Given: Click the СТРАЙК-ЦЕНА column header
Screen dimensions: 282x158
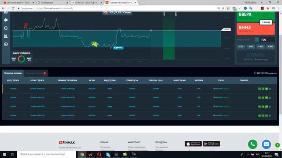Looking at the screenshot, I should 132,81.
